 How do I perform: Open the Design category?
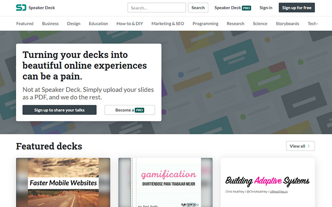pyautogui.click(x=73, y=23)
